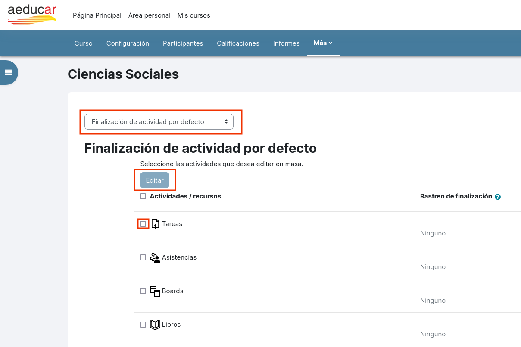The height and width of the screenshot is (347, 521).
Task: Click the aeducar logo
Action: pos(32,15)
